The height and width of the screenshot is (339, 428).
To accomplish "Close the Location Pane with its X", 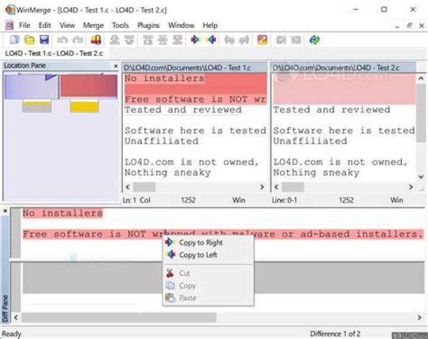I will [x=116, y=66].
